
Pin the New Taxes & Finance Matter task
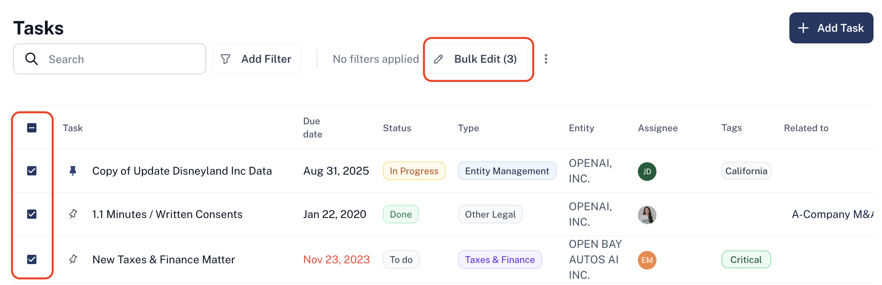point(73,259)
